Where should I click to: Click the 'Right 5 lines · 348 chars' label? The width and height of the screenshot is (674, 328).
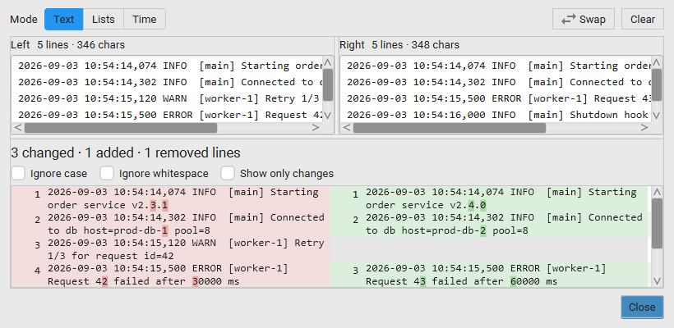pyautogui.click(x=399, y=44)
